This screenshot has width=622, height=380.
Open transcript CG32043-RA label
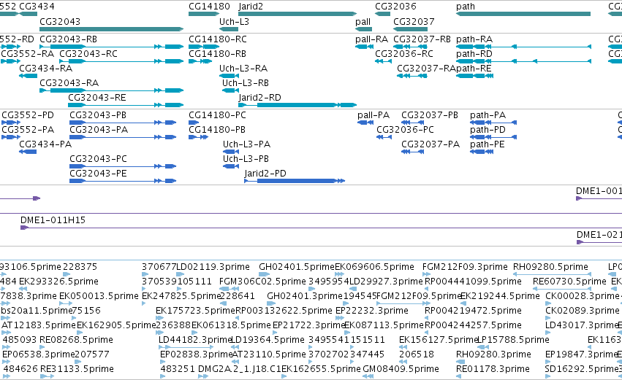[69, 83]
